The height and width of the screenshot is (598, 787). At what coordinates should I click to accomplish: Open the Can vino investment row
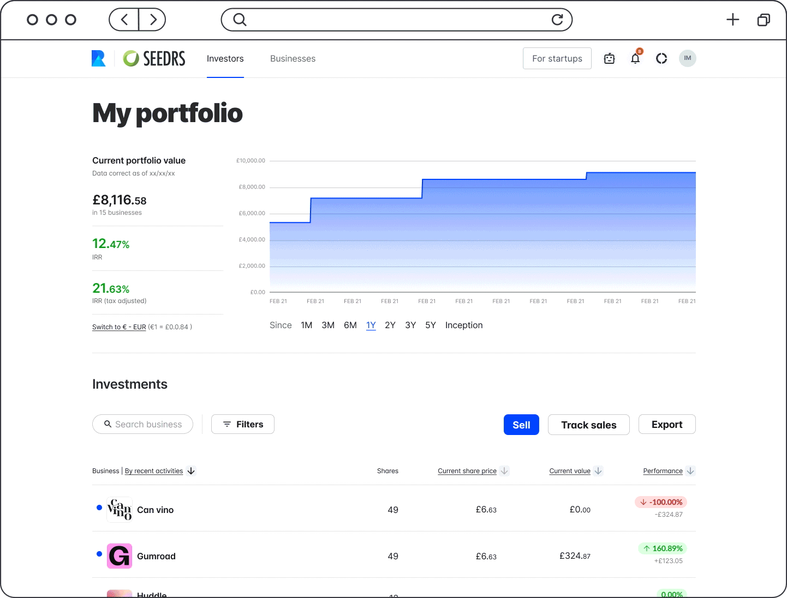click(394, 509)
